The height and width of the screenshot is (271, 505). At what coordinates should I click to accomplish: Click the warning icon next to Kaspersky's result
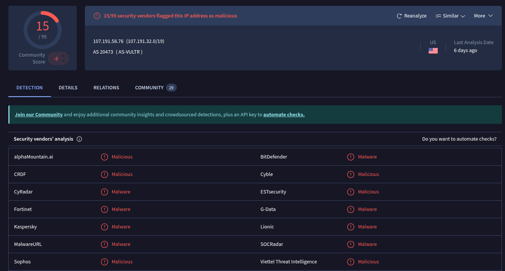click(104, 227)
